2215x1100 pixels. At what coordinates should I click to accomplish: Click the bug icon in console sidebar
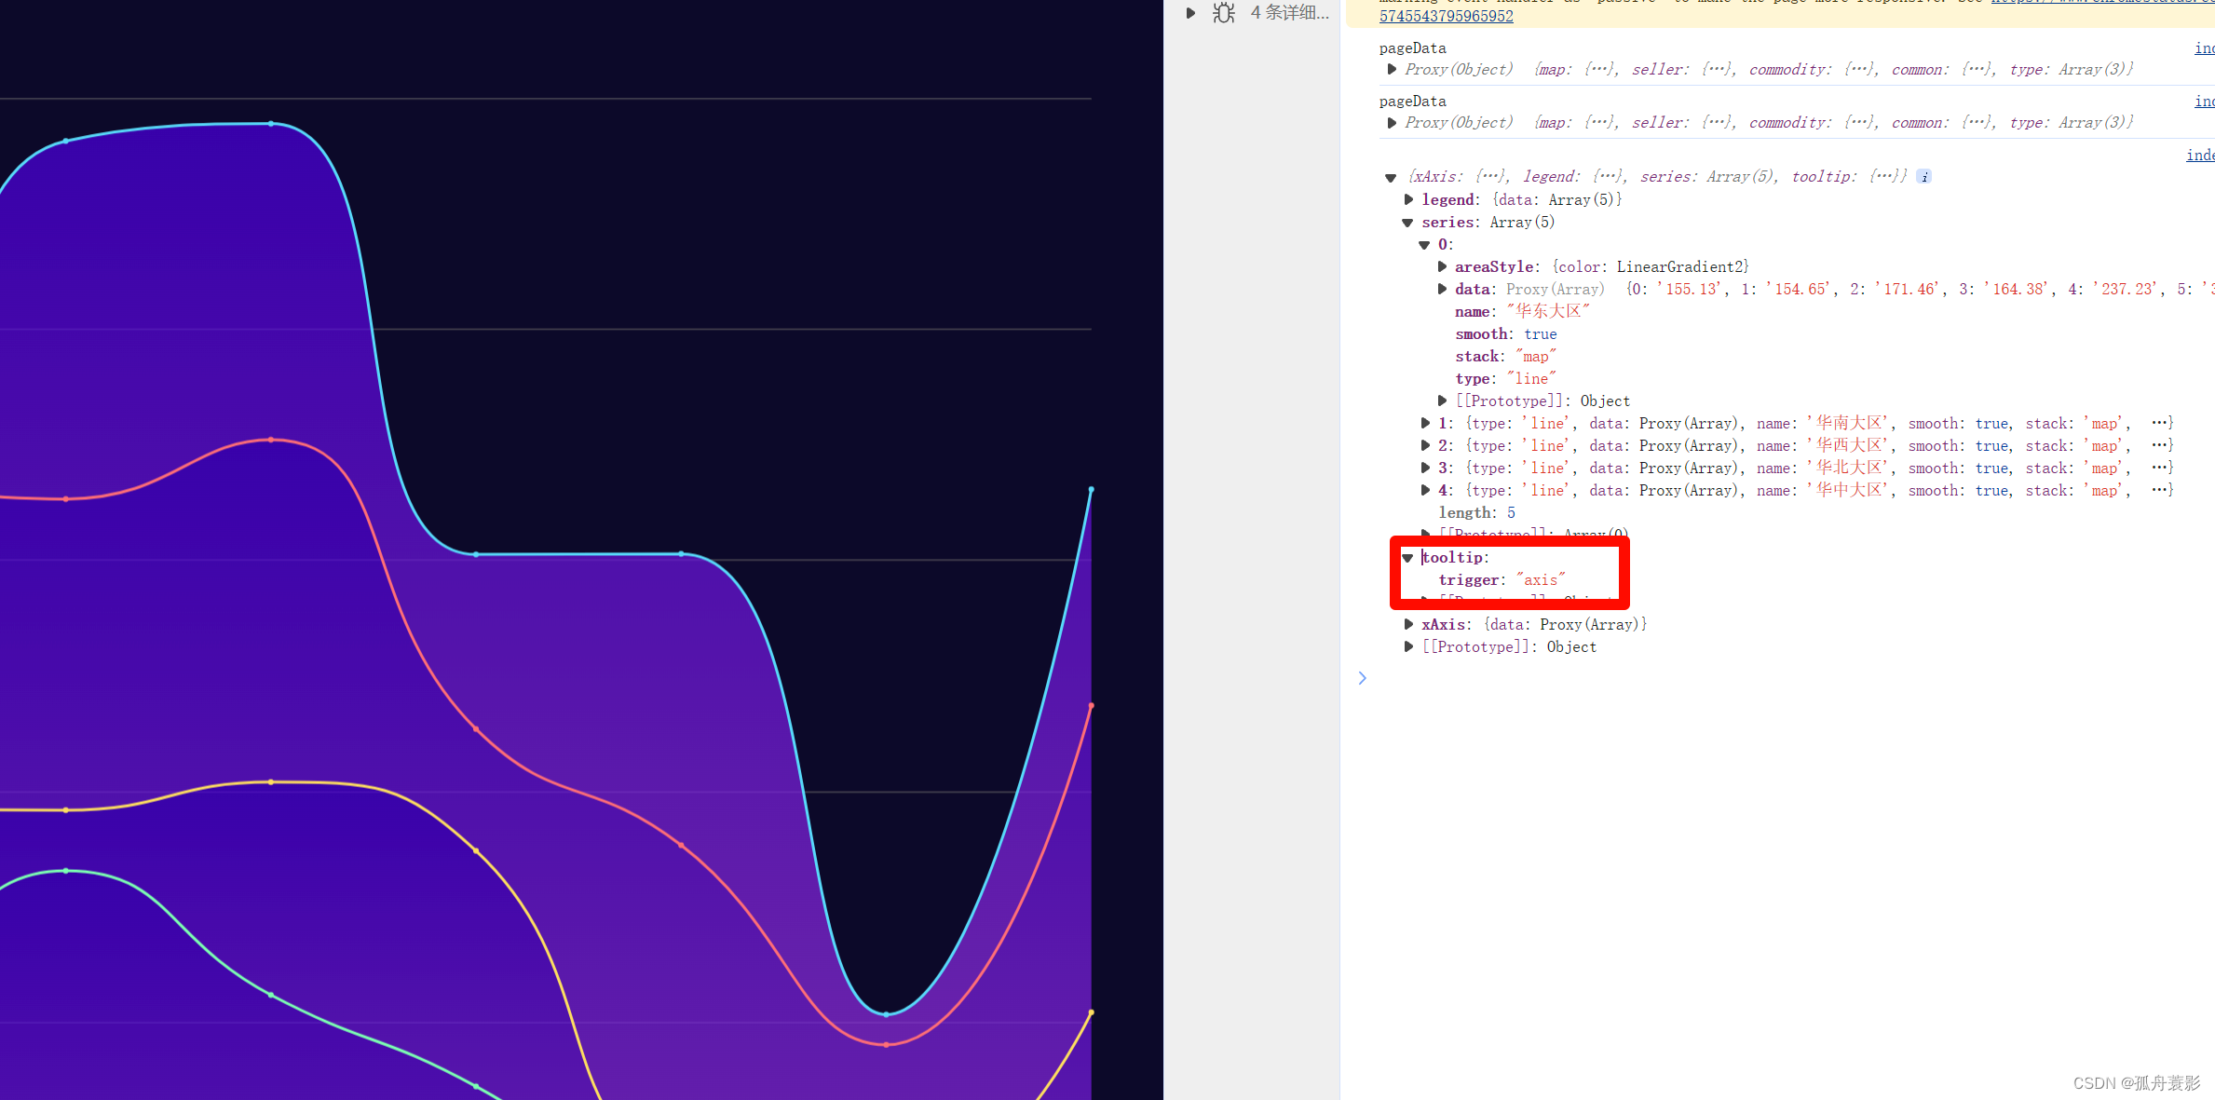[x=1224, y=12]
